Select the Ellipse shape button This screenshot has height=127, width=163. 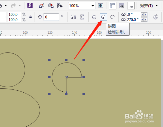(94, 17)
